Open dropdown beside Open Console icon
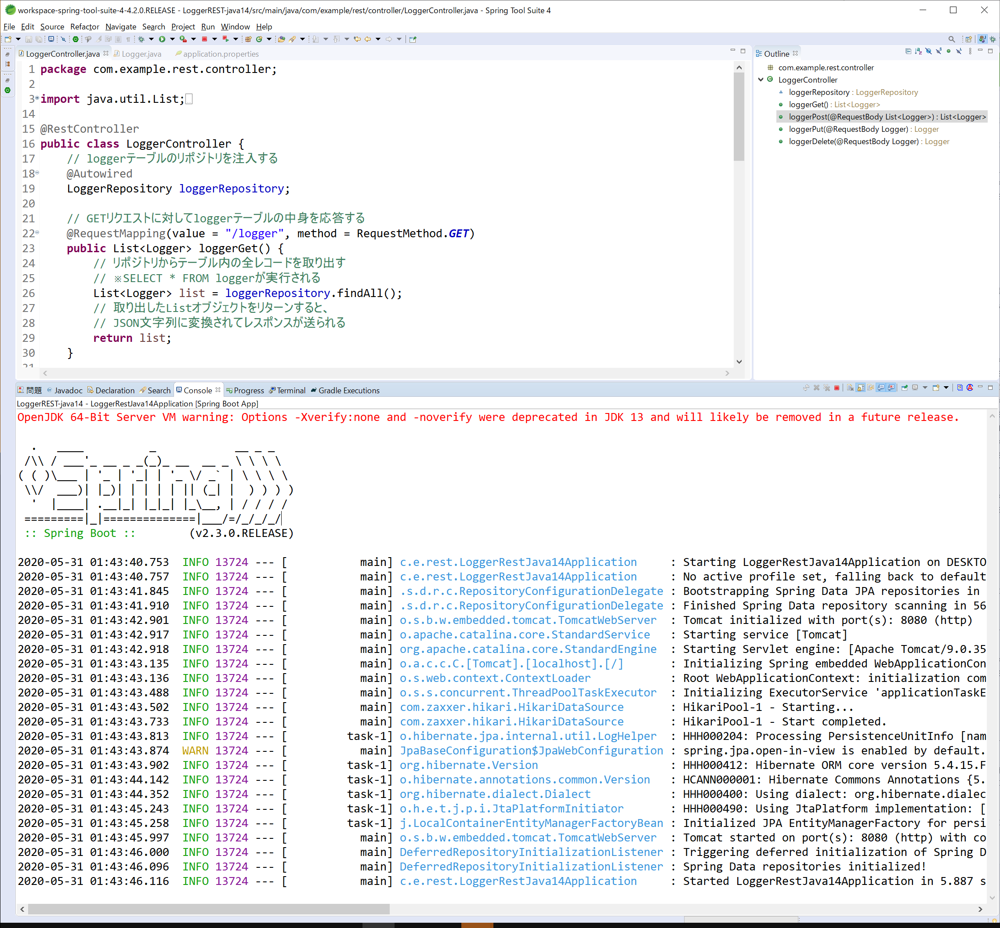This screenshot has height=928, width=1000. tap(946, 388)
